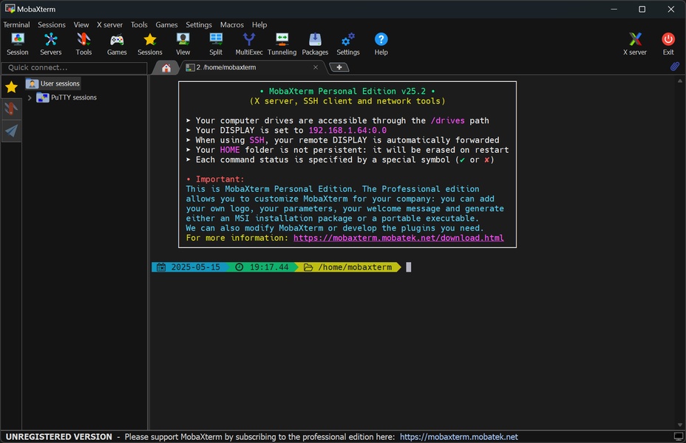Click the Quick connect input field
This screenshot has width=686, height=443.
pyautogui.click(x=74, y=68)
